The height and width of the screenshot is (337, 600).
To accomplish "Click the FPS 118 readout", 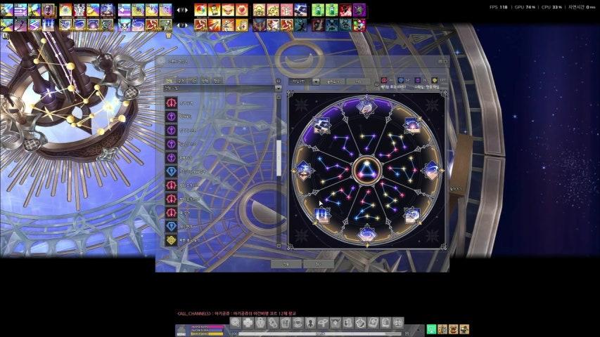I will 499,7.
